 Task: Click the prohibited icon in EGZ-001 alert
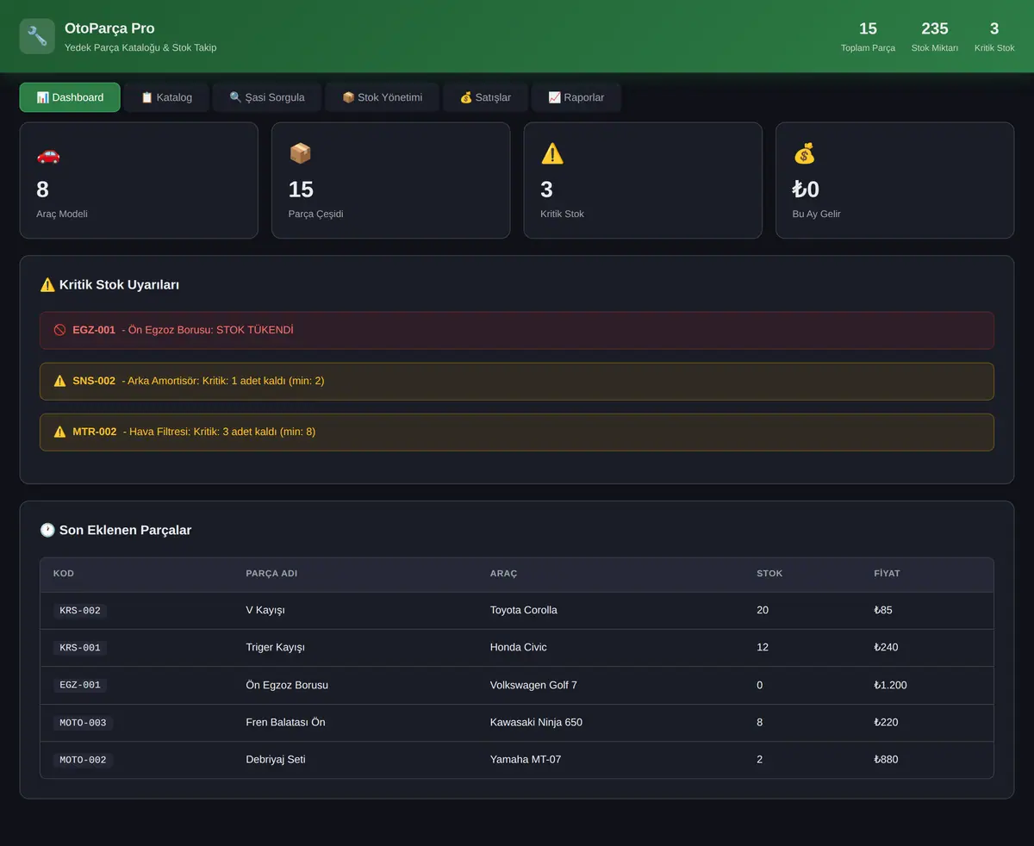point(59,330)
